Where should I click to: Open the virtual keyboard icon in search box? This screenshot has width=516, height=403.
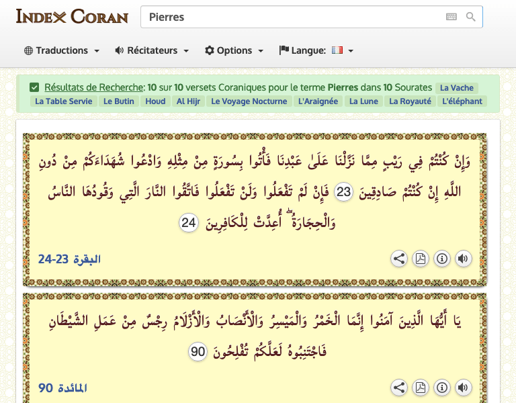pos(451,17)
